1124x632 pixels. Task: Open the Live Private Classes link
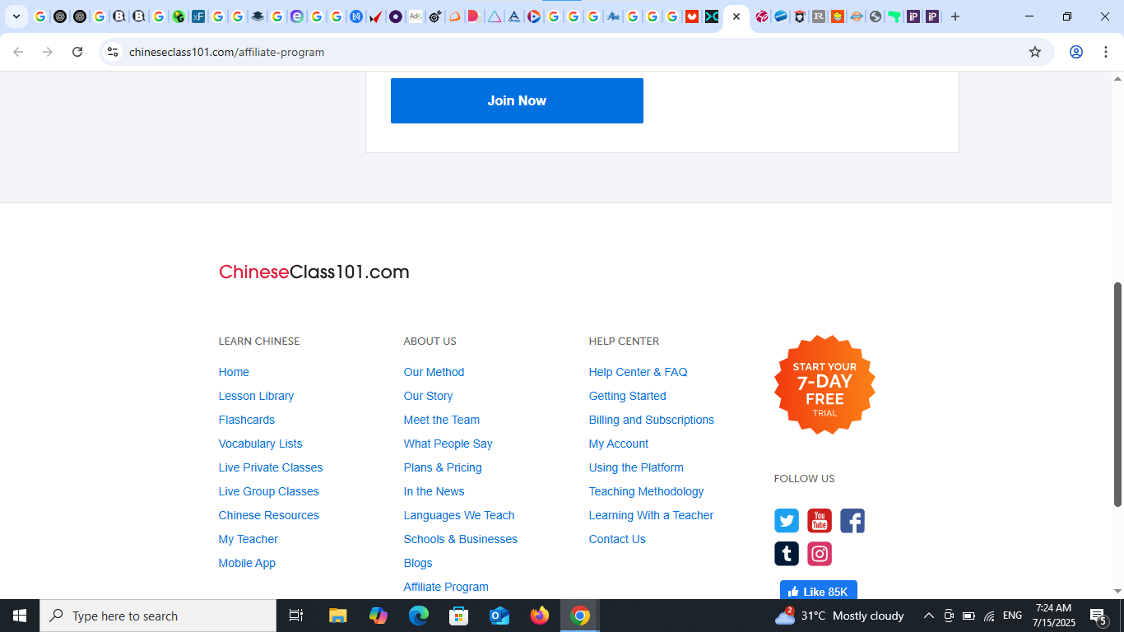click(271, 467)
